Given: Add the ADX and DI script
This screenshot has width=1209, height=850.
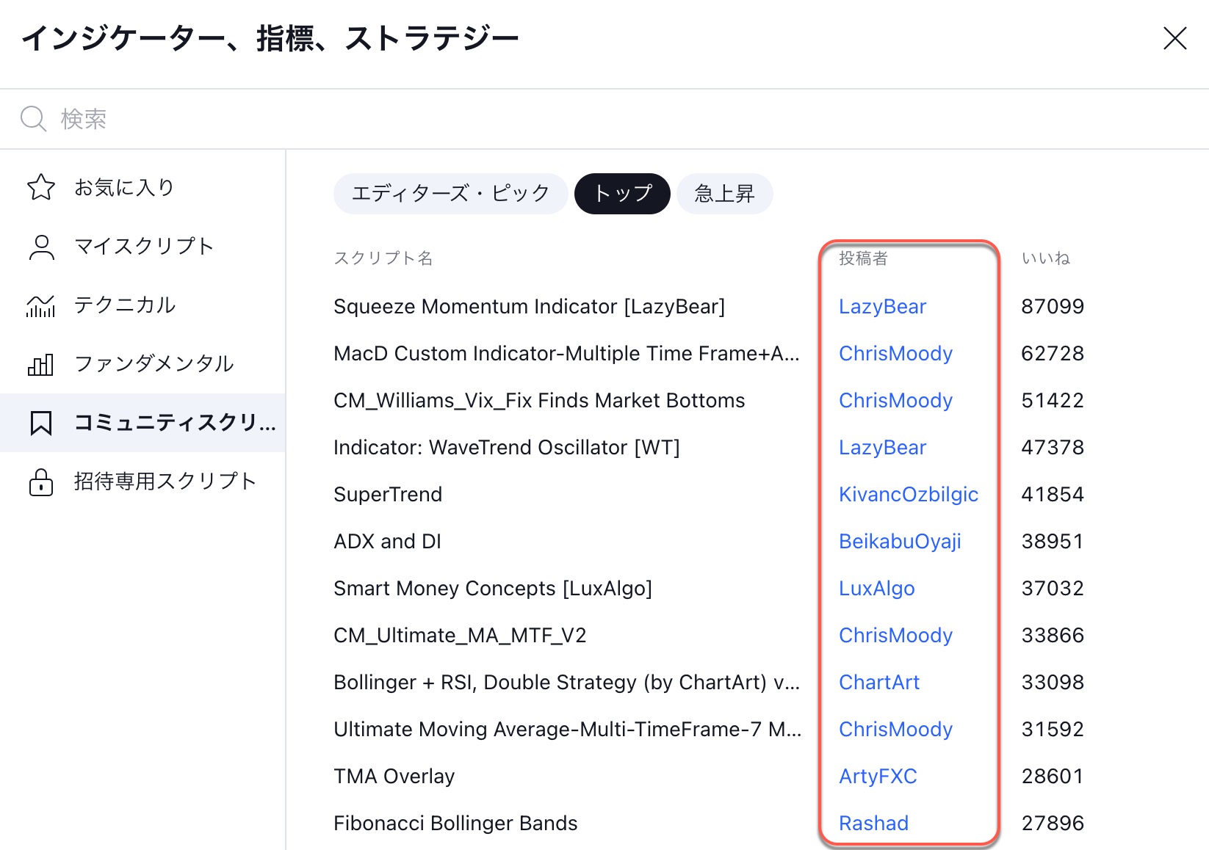Looking at the screenshot, I should [387, 542].
